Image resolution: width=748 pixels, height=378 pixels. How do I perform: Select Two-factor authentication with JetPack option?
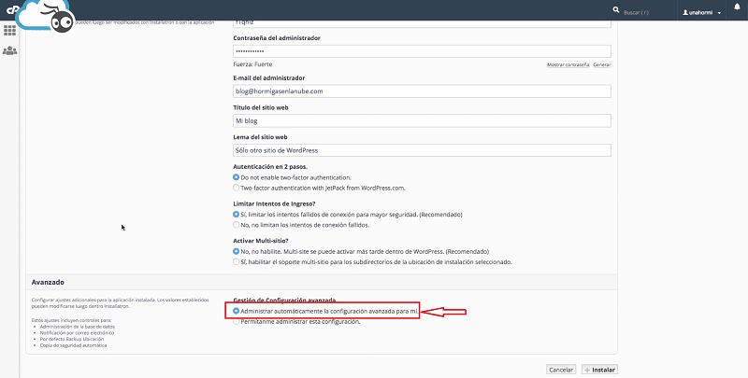click(x=237, y=188)
